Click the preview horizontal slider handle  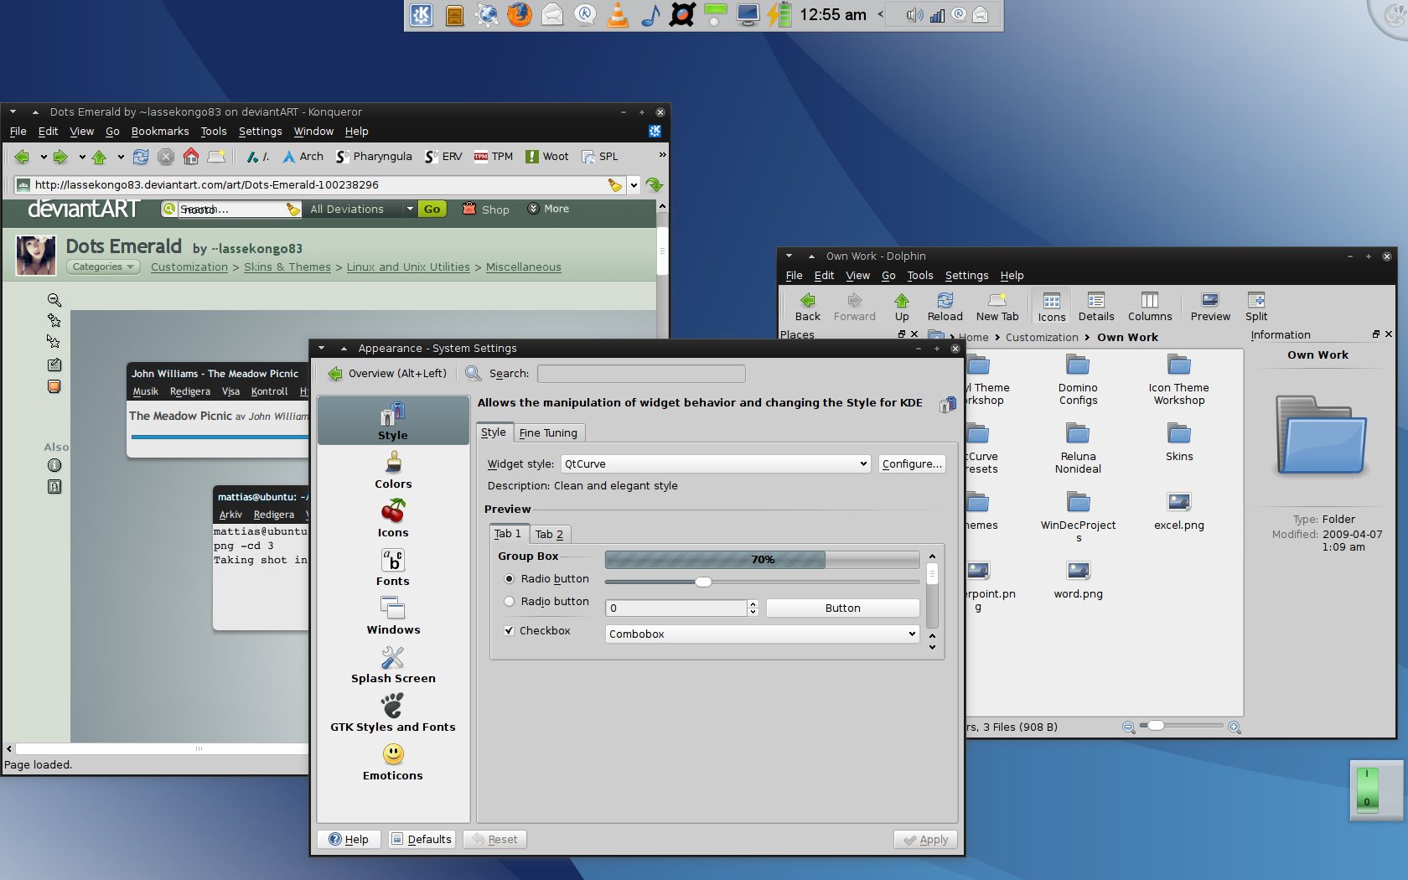[703, 582]
